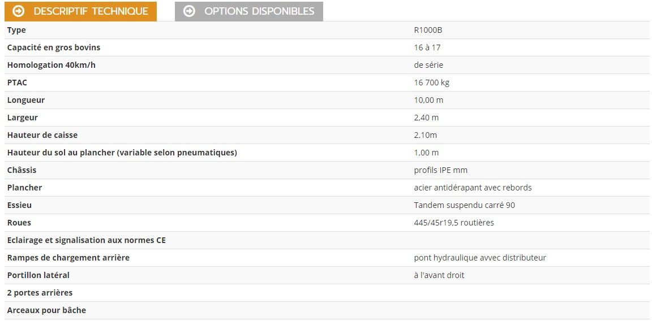The height and width of the screenshot is (321, 652).
Task: Click the Longueur value 10,00 m
Action: [428, 100]
